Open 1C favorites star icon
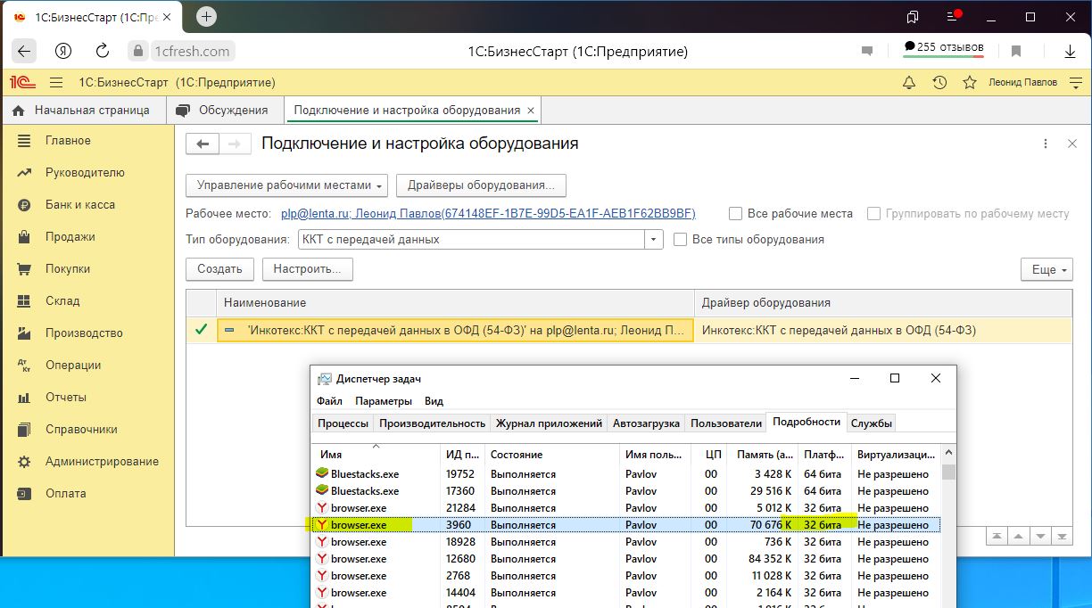 [x=970, y=83]
